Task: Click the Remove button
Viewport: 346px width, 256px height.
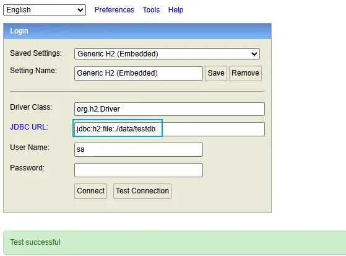Action: [x=245, y=73]
